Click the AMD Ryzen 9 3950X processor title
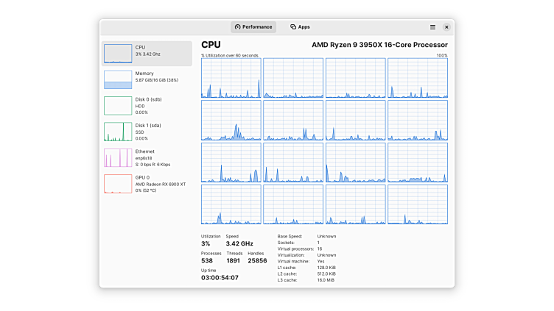This screenshot has height=311, width=554. (x=379, y=45)
